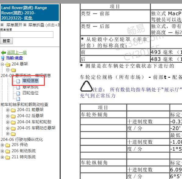This screenshot has height=179, width=182.
Task: Collapse the 204 悬架 tree node
Action: (x=2, y=64)
